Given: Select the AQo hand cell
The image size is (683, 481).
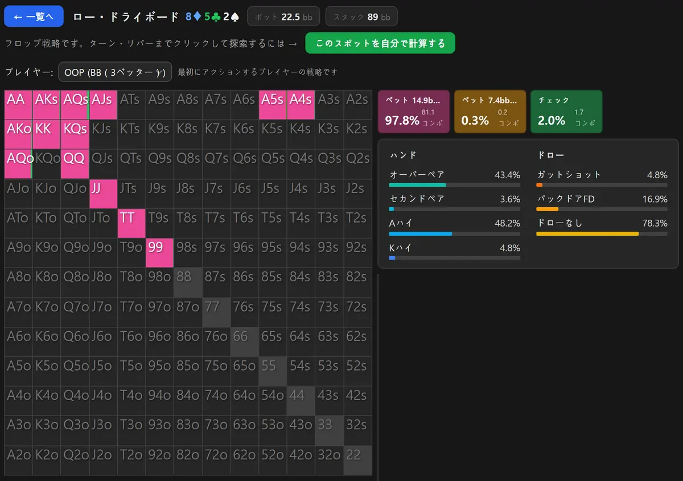Looking at the screenshot, I should 18,164.
